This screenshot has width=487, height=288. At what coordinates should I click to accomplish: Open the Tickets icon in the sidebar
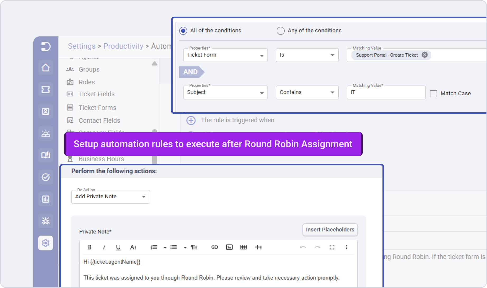[x=46, y=90]
